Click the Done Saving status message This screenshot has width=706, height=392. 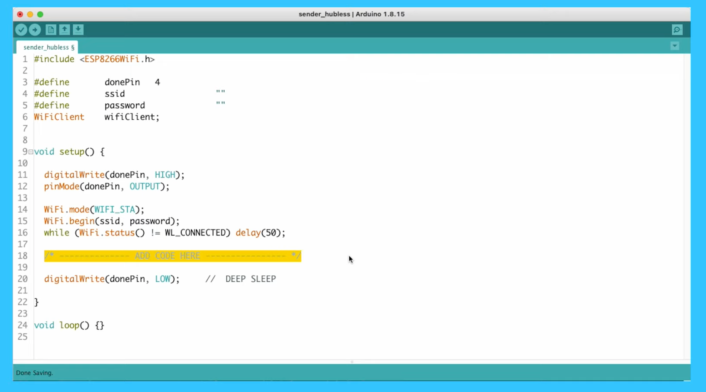click(x=34, y=373)
